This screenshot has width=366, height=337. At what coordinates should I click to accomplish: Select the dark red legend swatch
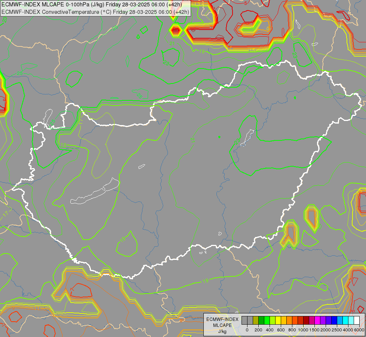[x=307, y=320]
